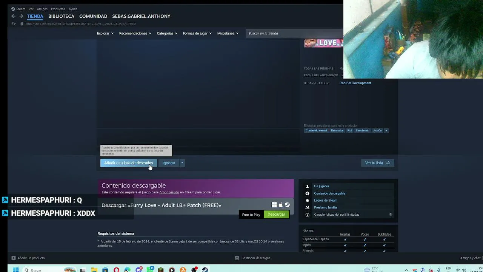The height and width of the screenshot is (272, 483).
Task: Switch to the BIBLIOTECA tab
Action: [x=61, y=16]
